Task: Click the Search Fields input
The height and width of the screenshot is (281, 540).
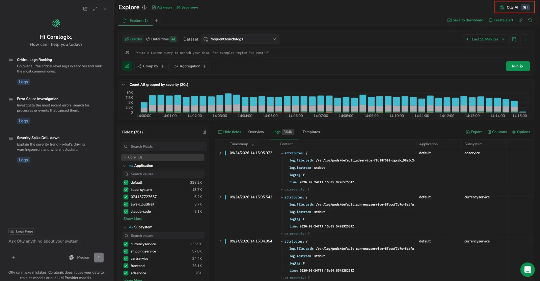Action: [x=164, y=147]
